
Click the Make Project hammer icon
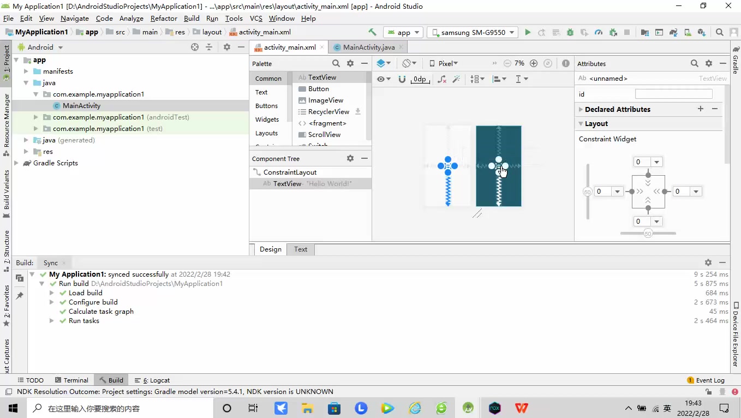pos(372,32)
